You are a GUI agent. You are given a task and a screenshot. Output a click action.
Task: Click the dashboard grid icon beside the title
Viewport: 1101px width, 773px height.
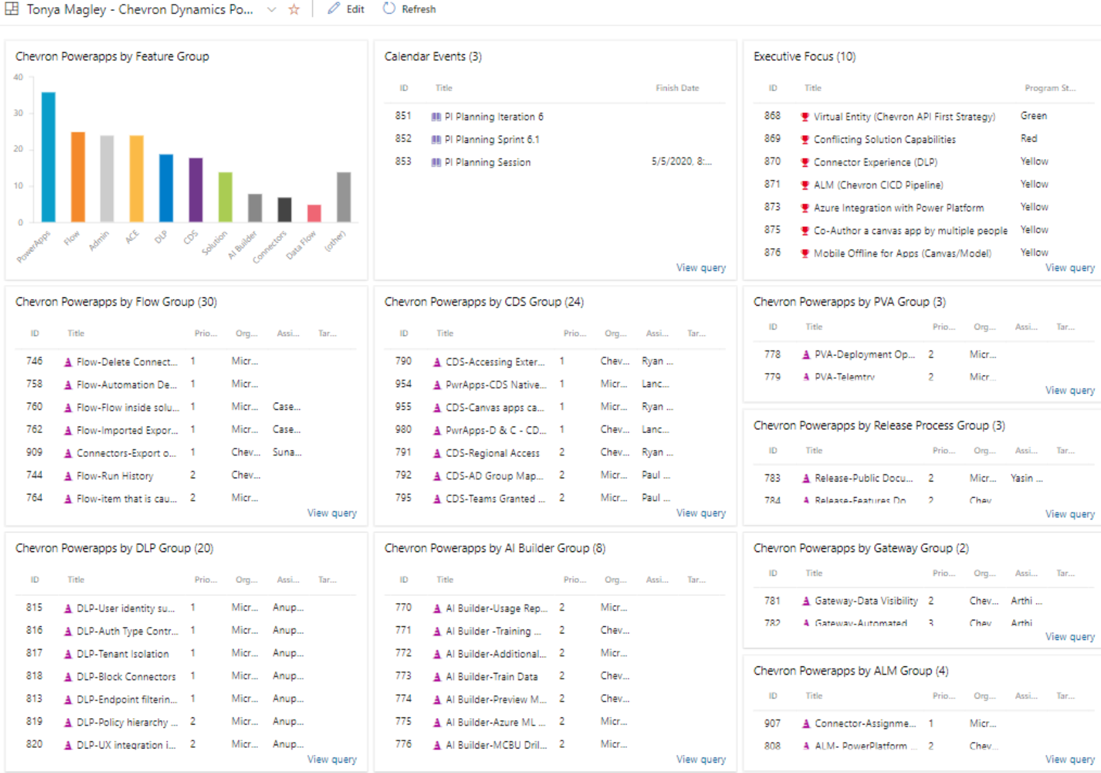12,9
